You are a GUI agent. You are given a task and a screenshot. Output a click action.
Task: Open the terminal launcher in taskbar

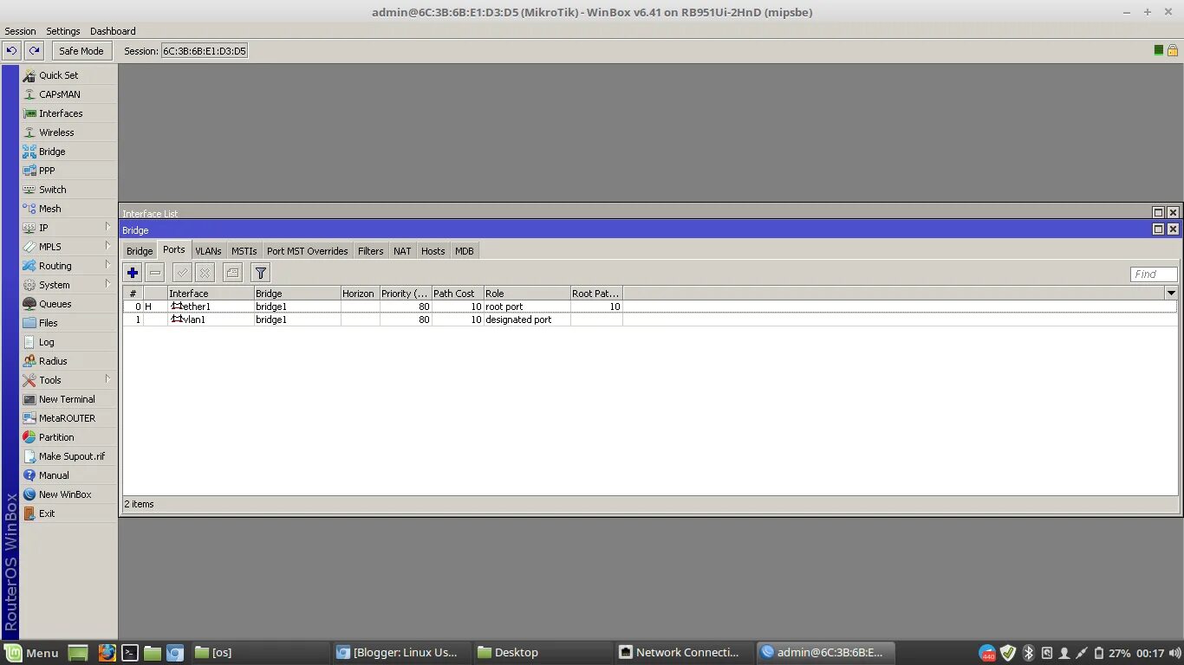coord(130,653)
